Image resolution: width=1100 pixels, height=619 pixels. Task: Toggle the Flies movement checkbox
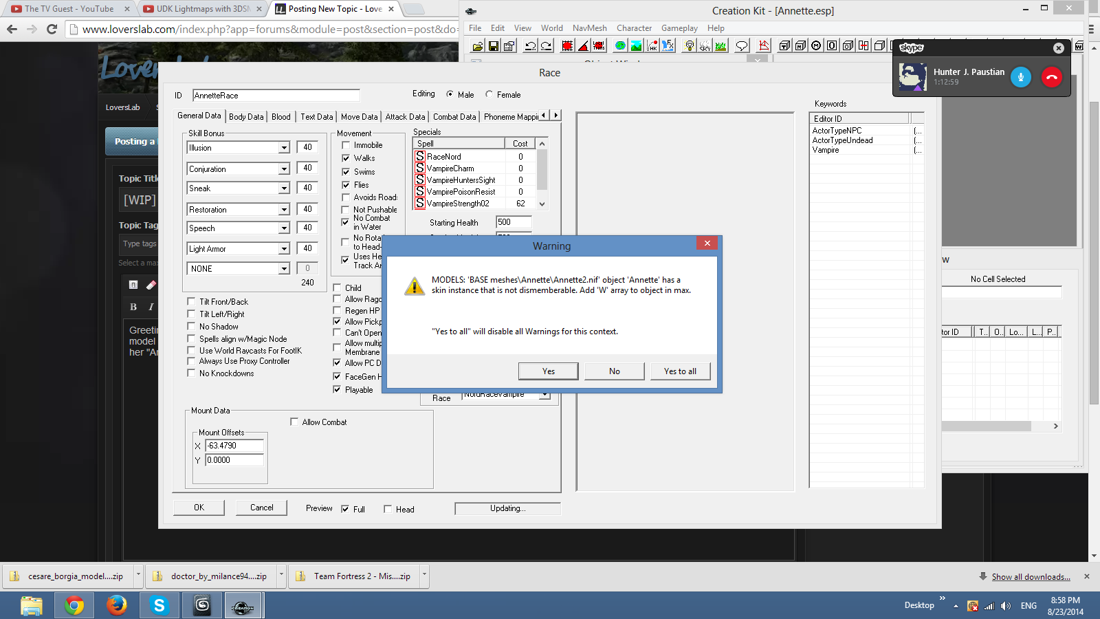[x=346, y=185]
